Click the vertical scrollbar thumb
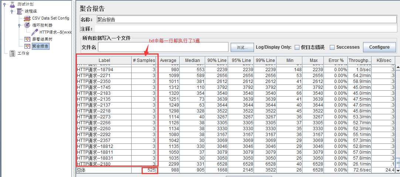The width and height of the screenshot is (400, 177). (x=398, y=163)
